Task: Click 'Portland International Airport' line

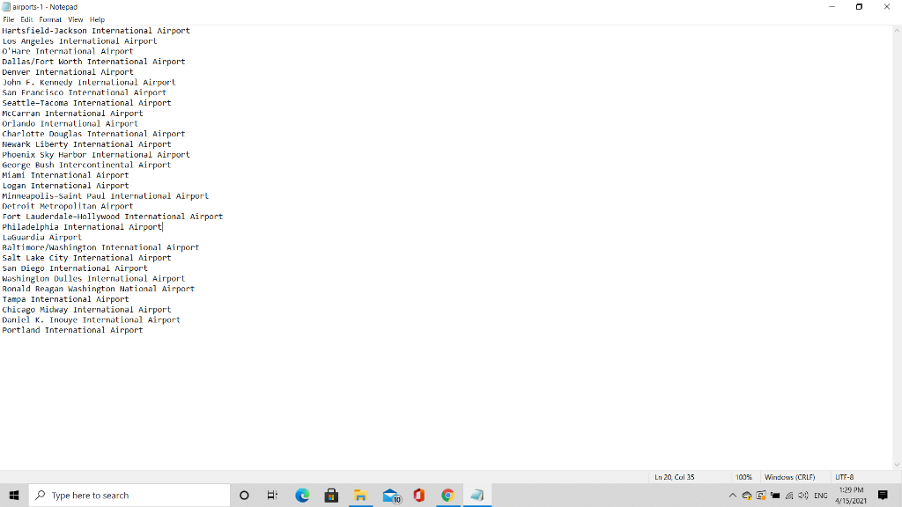Action: [72, 331]
